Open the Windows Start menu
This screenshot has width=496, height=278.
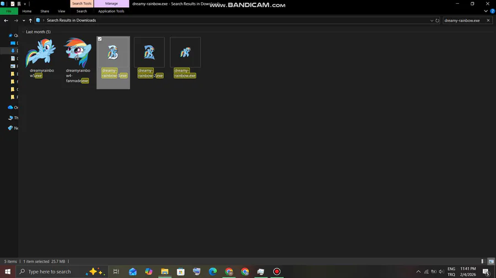pos(8,271)
